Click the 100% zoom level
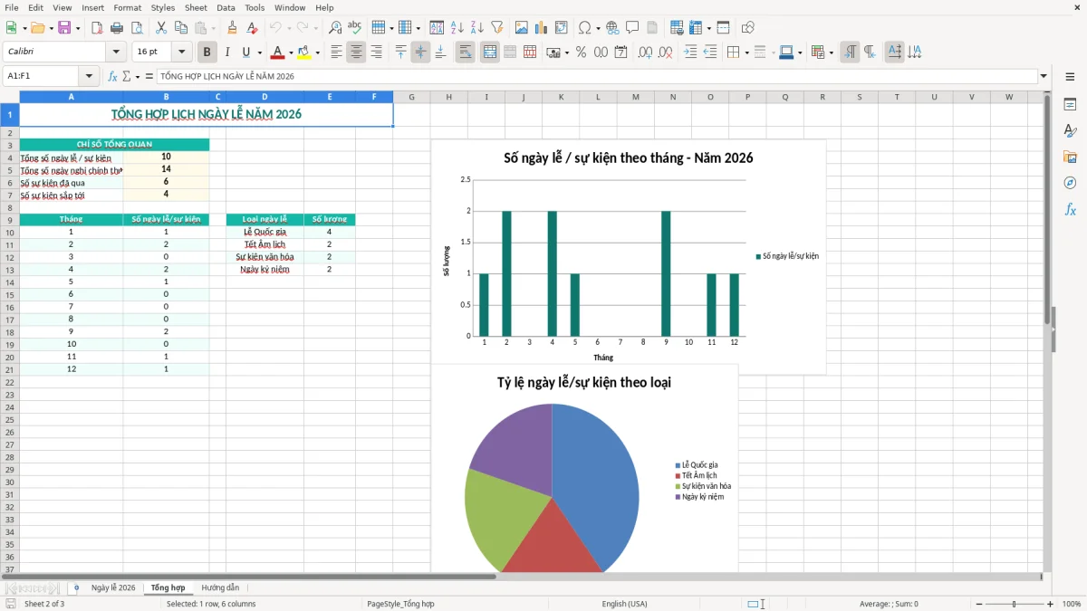Image resolution: width=1087 pixels, height=611 pixels. pos(1072,604)
